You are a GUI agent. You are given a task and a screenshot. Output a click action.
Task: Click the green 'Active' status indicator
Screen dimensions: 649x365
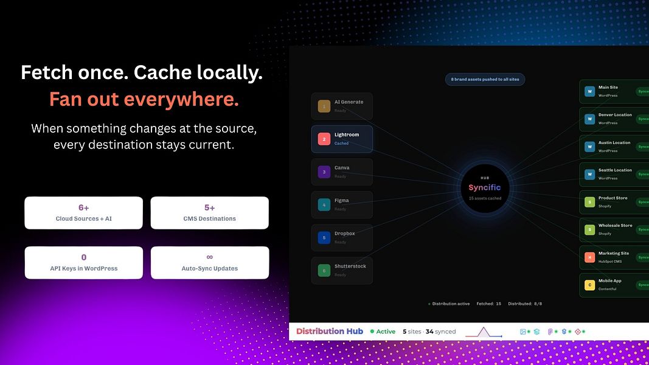(383, 332)
